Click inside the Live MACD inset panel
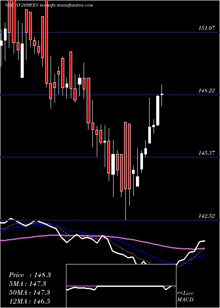 pos(121,286)
